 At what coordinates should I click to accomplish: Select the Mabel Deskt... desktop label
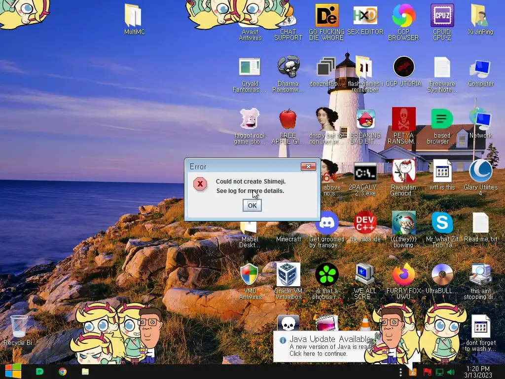pyautogui.click(x=250, y=242)
